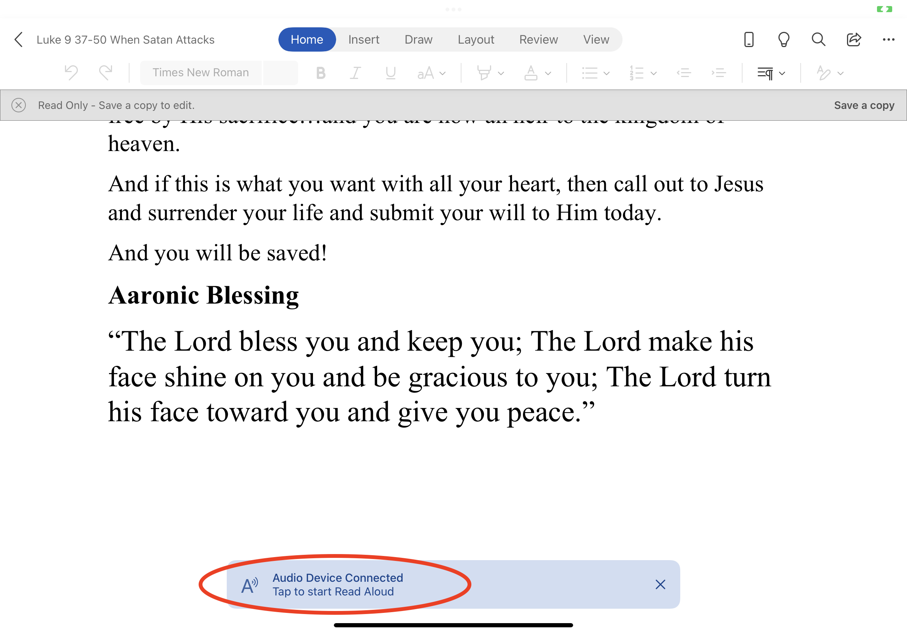Apply bullet list formatting

pos(589,73)
